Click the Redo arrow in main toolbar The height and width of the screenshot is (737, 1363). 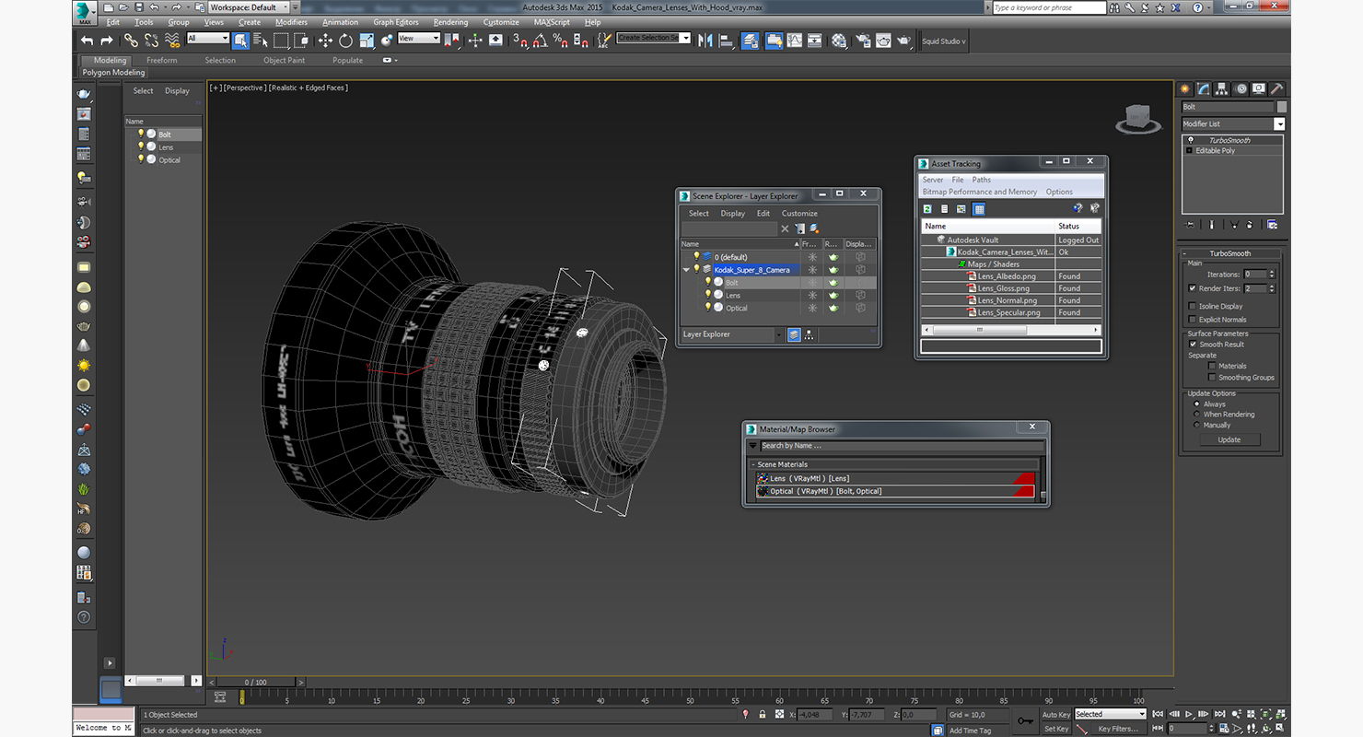tap(106, 41)
